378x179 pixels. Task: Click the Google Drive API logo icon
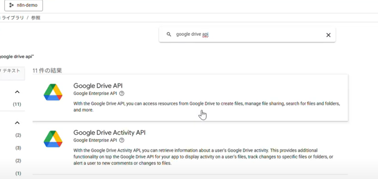pyautogui.click(x=53, y=92)
